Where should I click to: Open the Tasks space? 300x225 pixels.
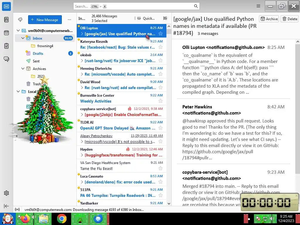pyautogui.click(x=6, y=46)
